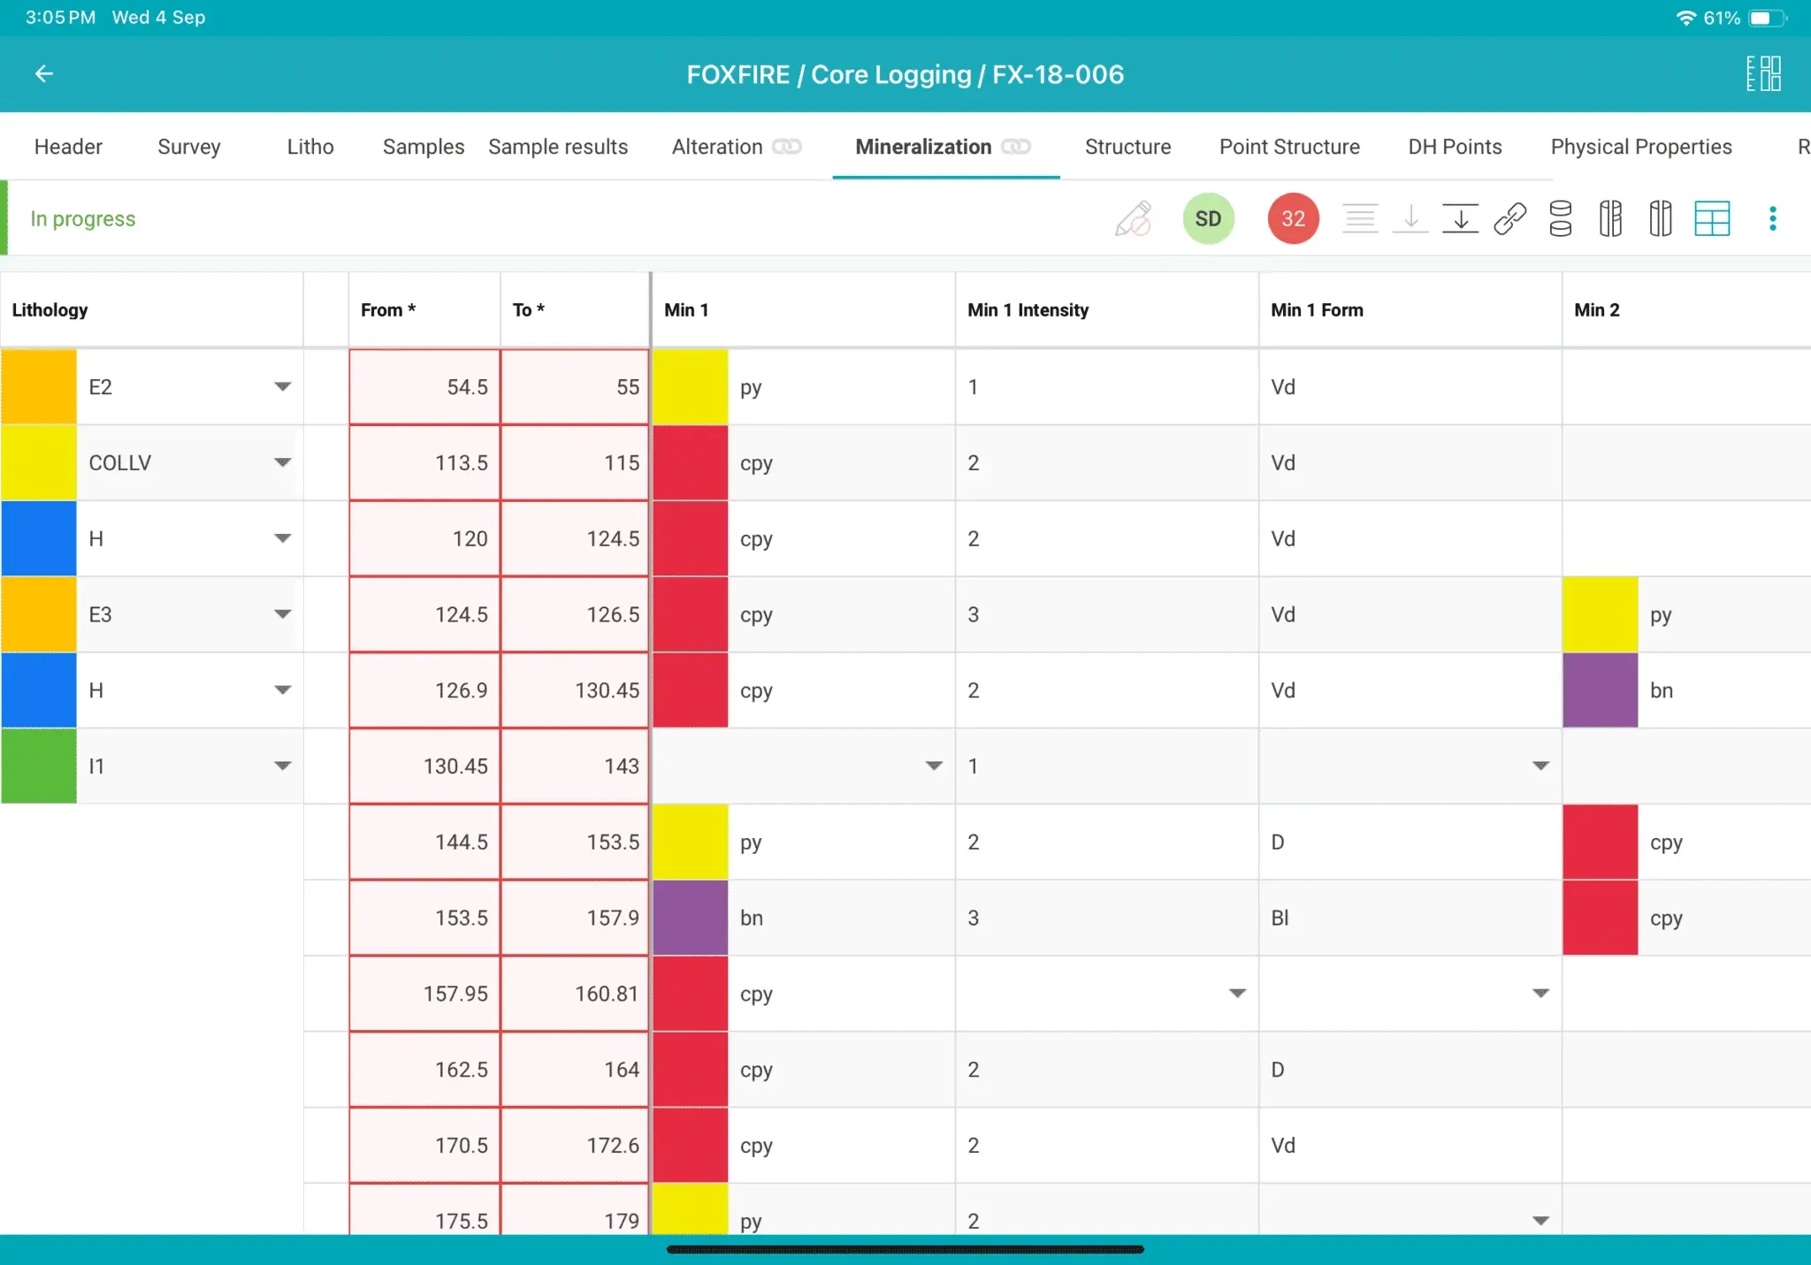Click the In progress status label
This screenshot has height=1265, width=1811.
(83, 218)
